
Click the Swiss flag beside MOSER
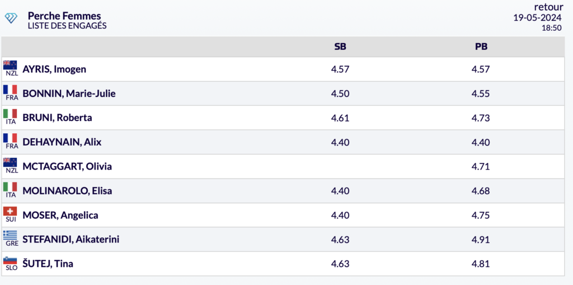click(x=10, y=211)
